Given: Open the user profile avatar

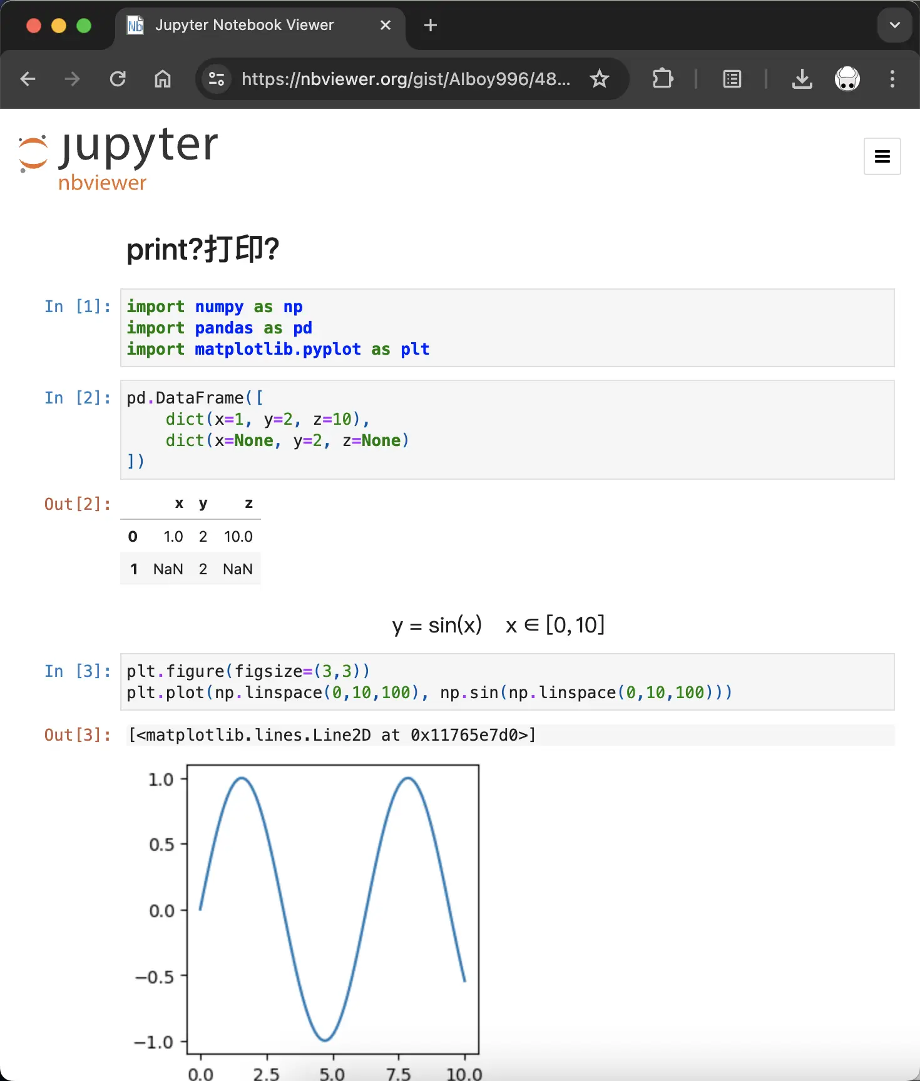Looking at the screenshot, I should coord(847,79).
